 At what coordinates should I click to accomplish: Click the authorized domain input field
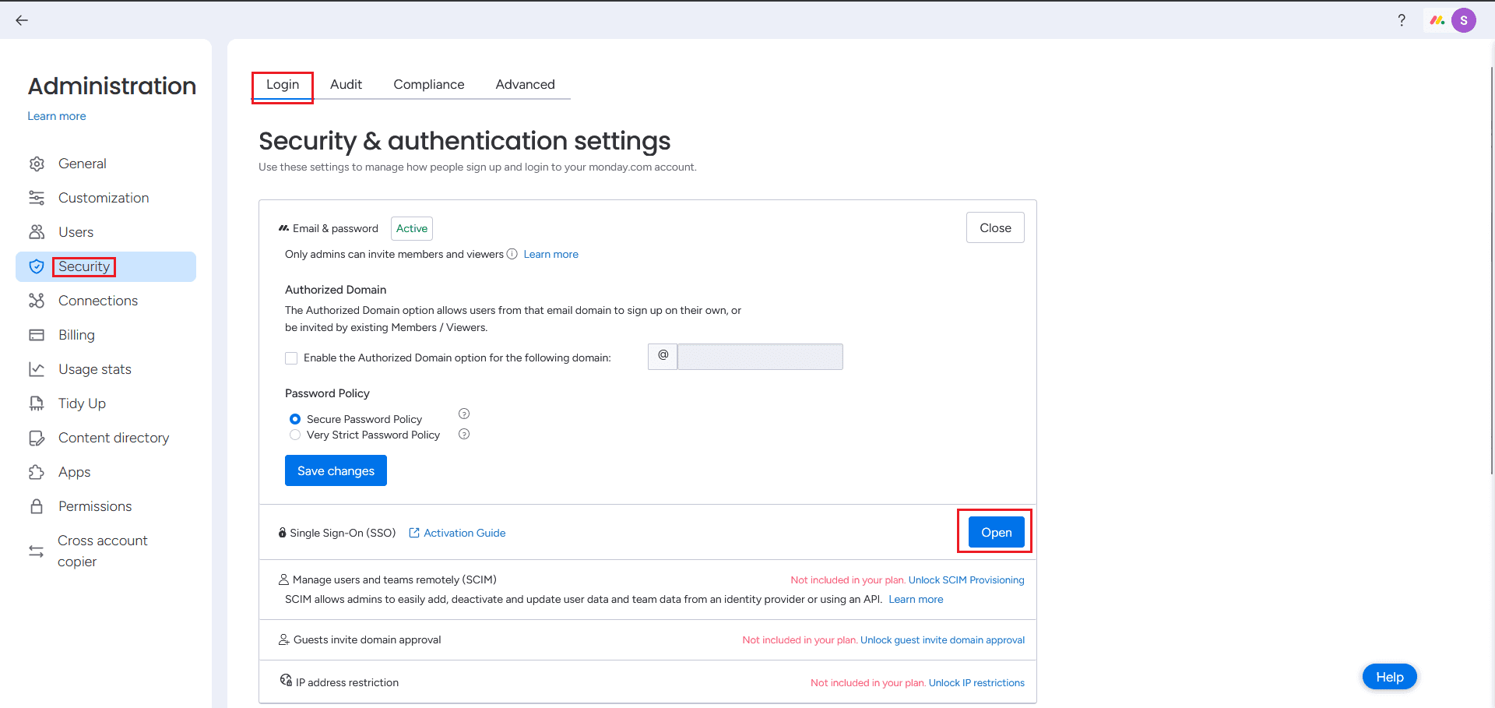760,357
